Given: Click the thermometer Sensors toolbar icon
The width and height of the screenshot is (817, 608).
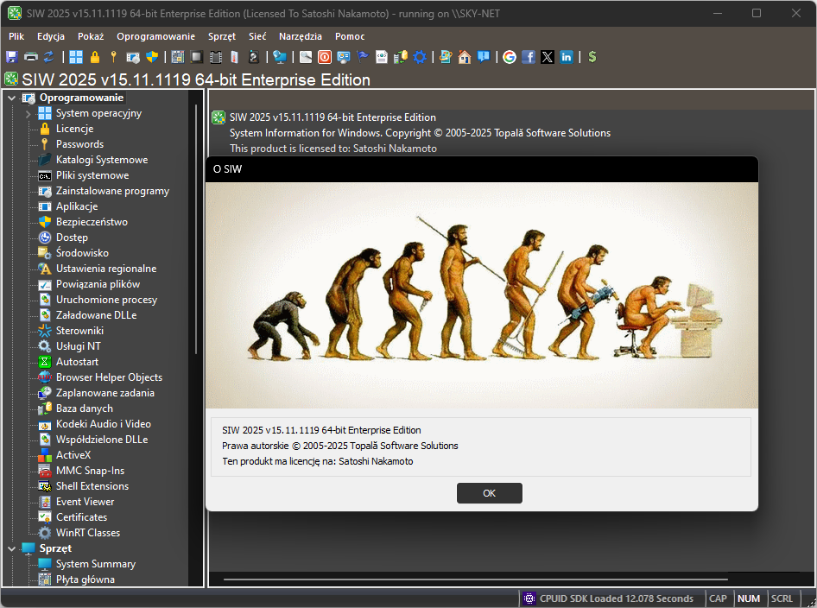Looking at the screenshot, I should [x=234, y=57].
